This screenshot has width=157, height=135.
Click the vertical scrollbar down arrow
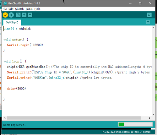(153, 114)
